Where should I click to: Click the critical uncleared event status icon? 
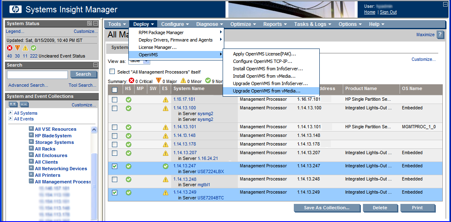point(9,48)
